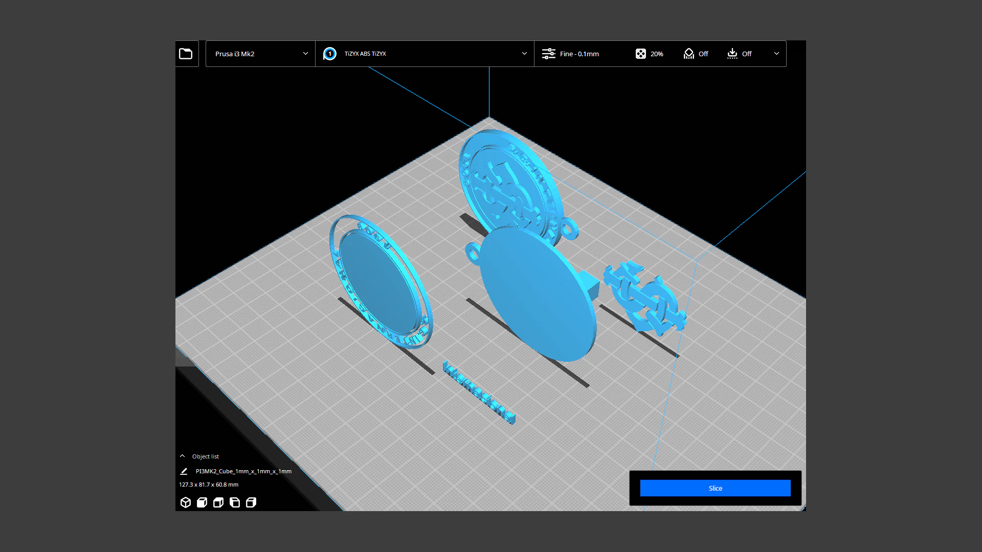
Task: Select the PI3MK2_Cube_1mm_x_1mm_x_1mm object entry
Action: click(x=243, y=471)
